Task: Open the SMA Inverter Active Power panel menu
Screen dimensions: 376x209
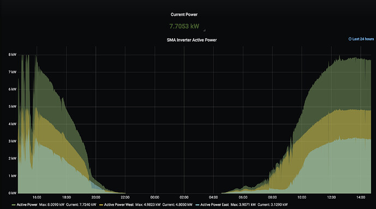Action: (x=192, y=40)
